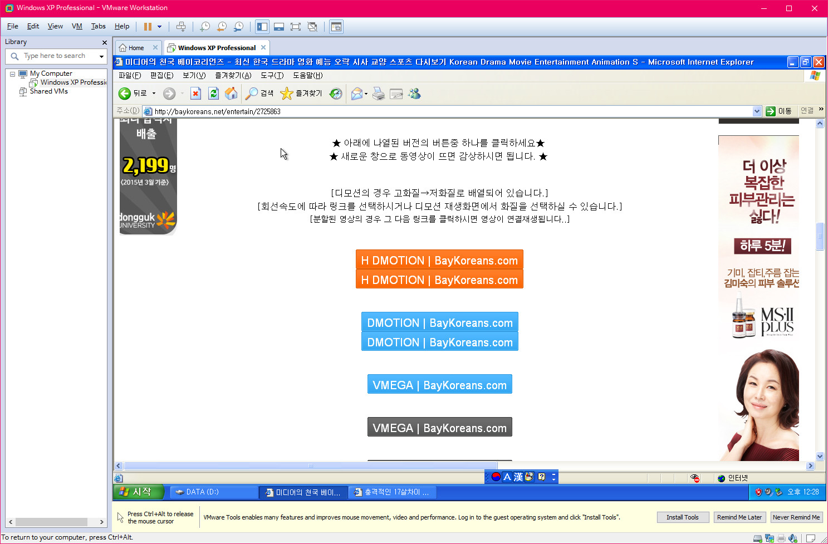Open the mail dropdown arrow in IE toolbar

pyautogui.click(x=366, y=94)
